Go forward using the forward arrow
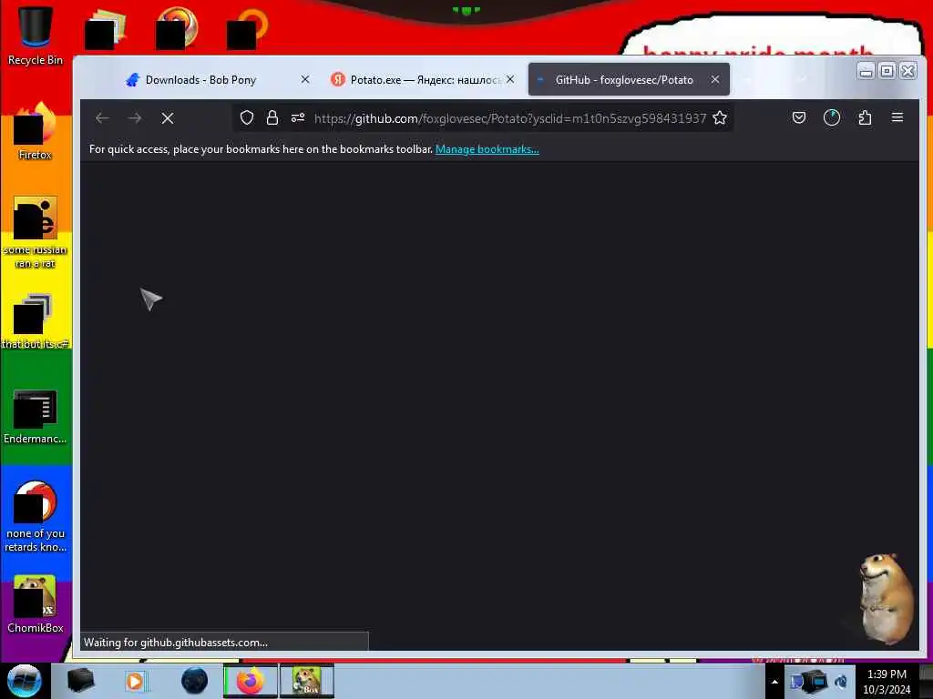This screenshot has width=933, height=699. 135,118
